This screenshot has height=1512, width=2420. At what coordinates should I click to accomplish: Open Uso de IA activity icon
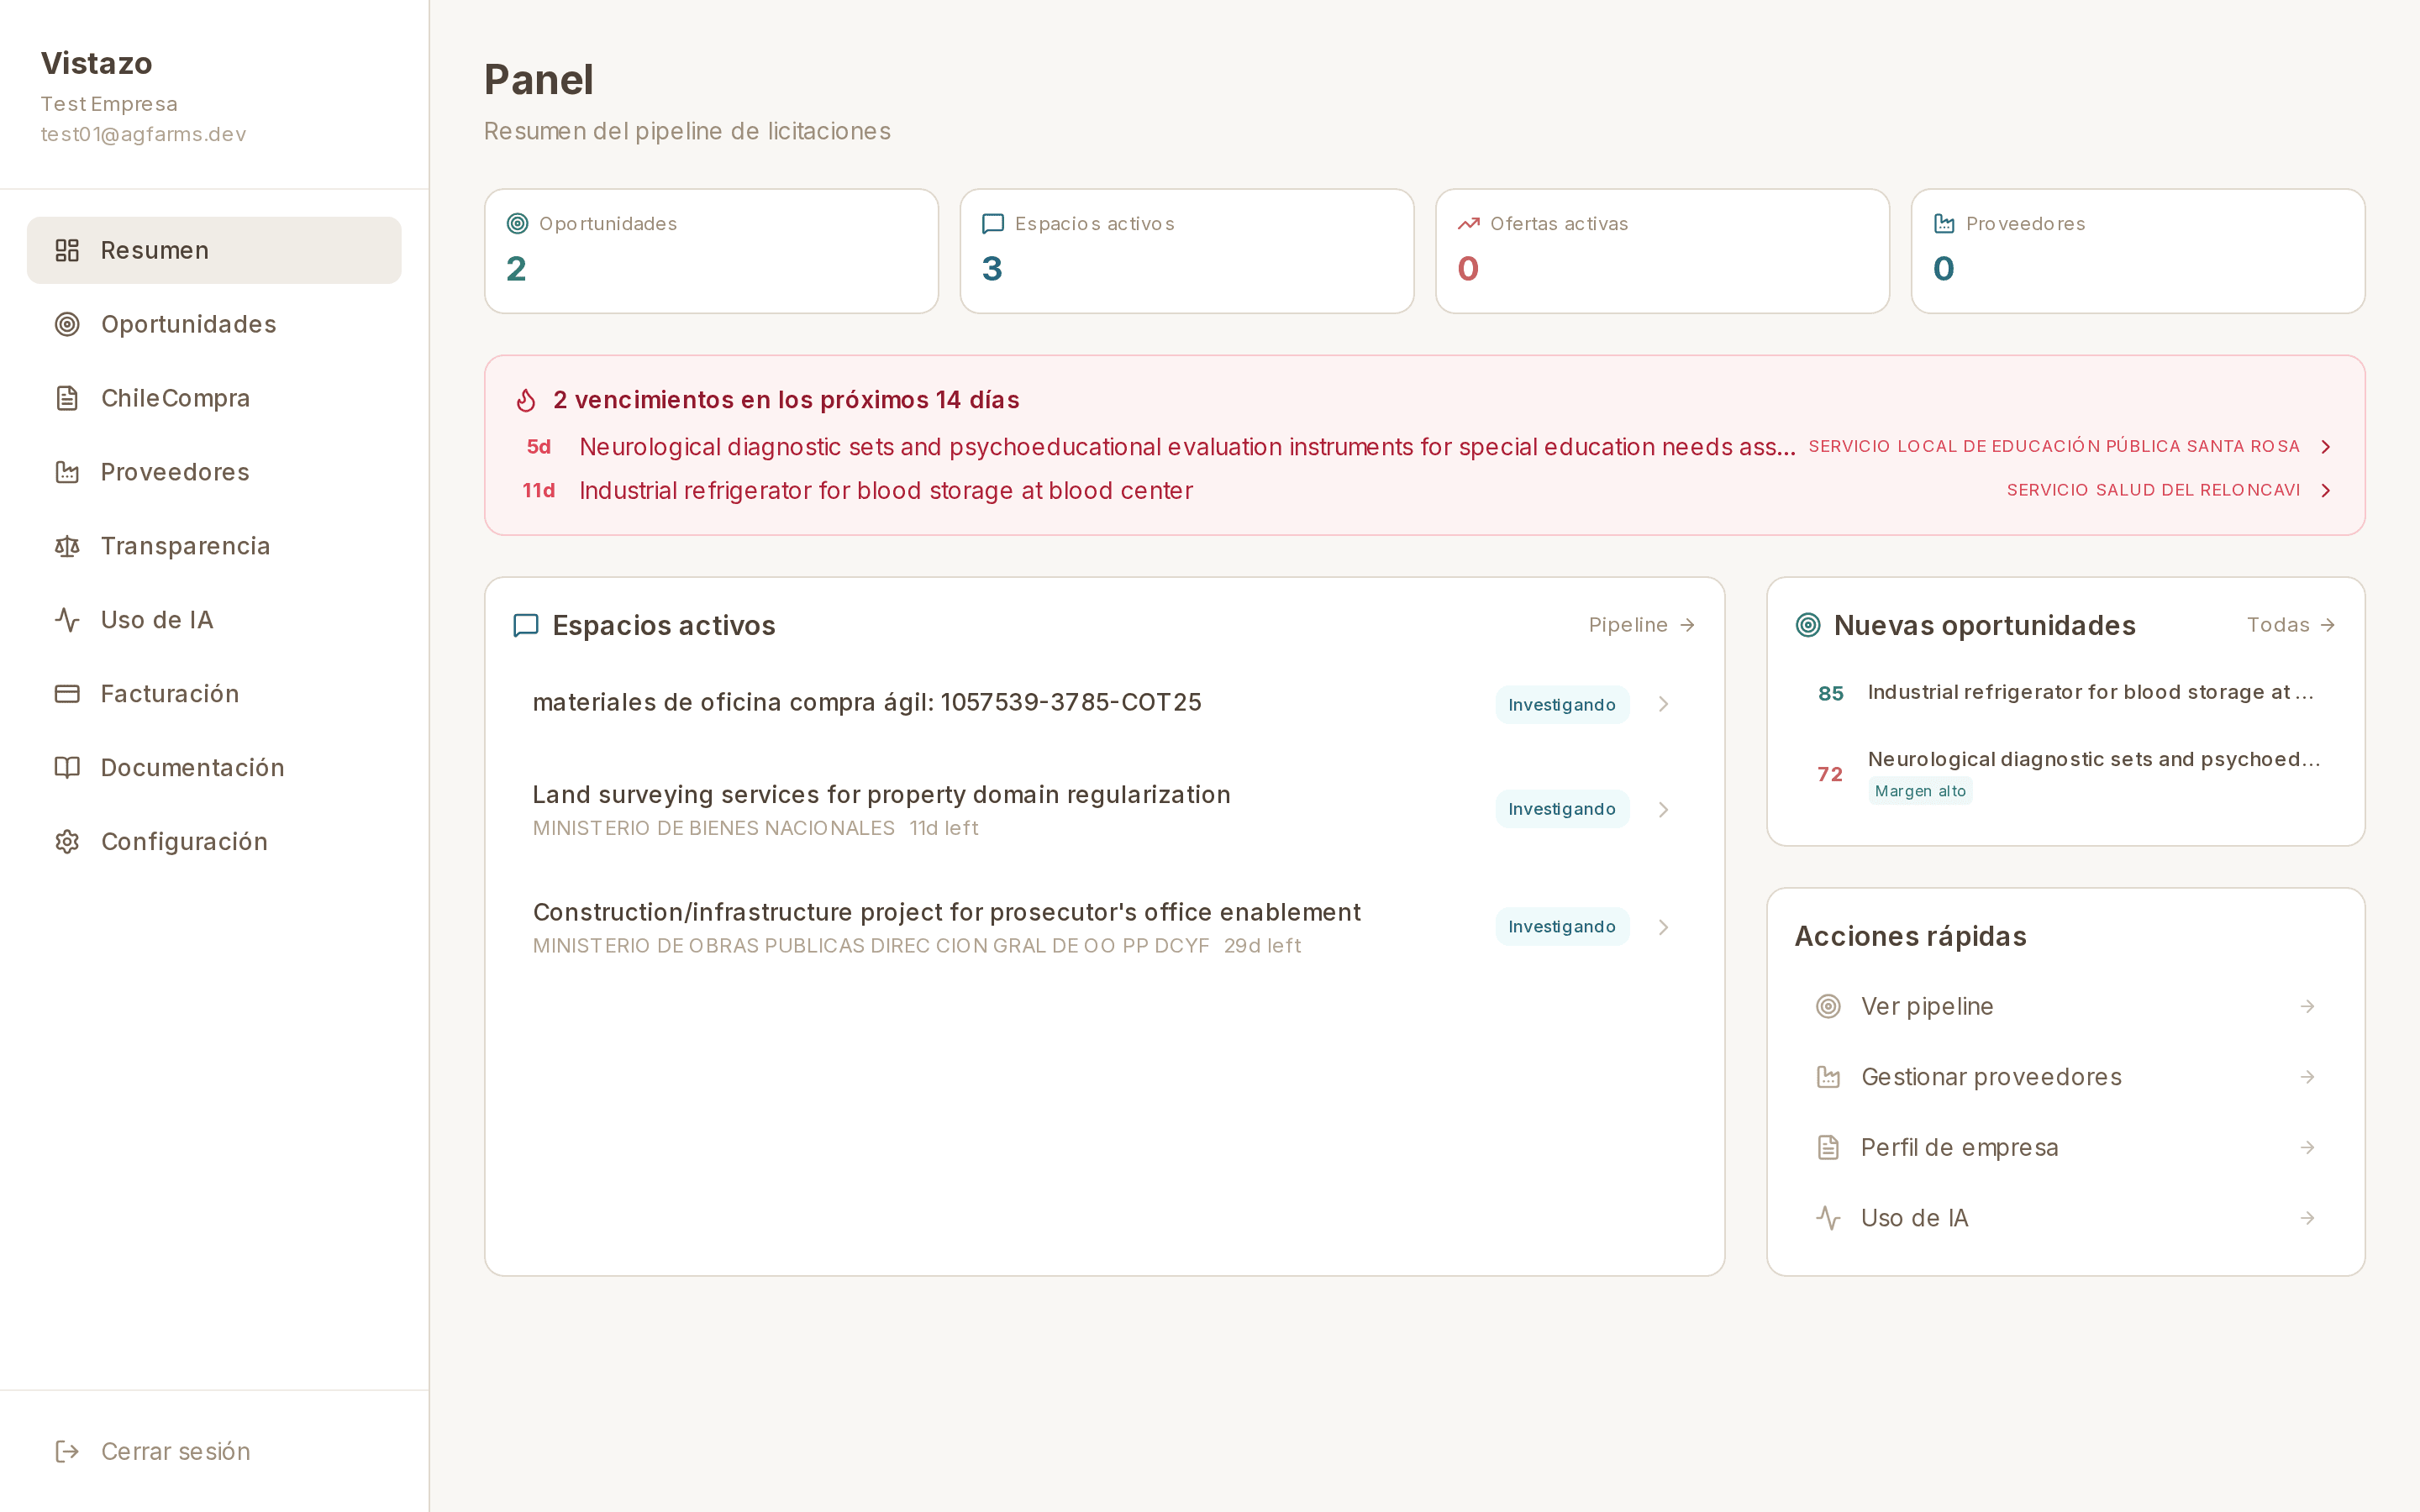pyautogui.click(x=66, y=619)
